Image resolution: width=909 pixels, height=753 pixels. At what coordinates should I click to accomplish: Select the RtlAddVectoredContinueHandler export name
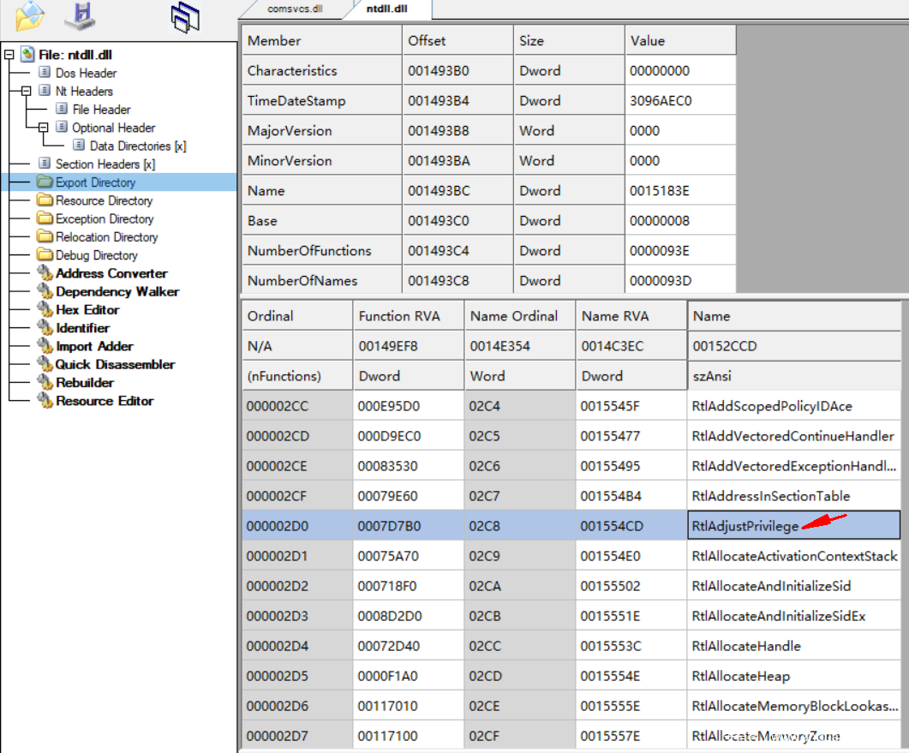coord(792,436)
